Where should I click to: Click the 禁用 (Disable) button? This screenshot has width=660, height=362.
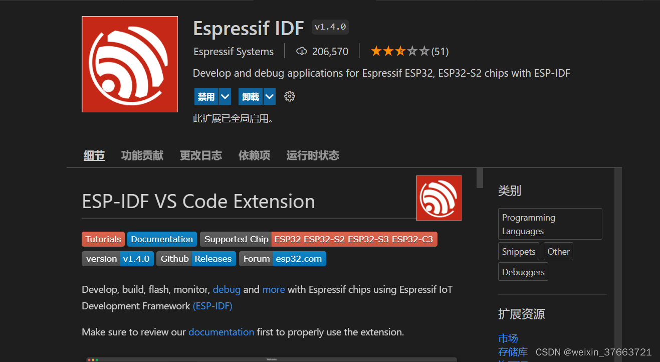(206, 97)
